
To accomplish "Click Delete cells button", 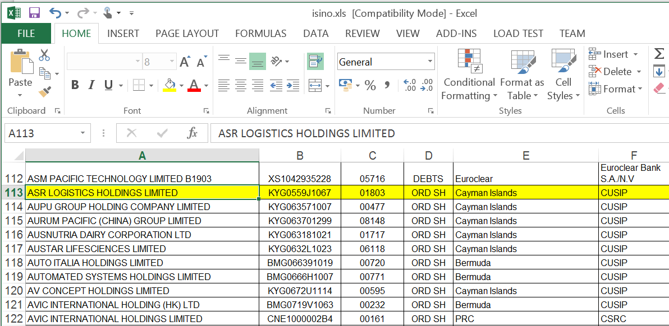I will coord(615,72).
